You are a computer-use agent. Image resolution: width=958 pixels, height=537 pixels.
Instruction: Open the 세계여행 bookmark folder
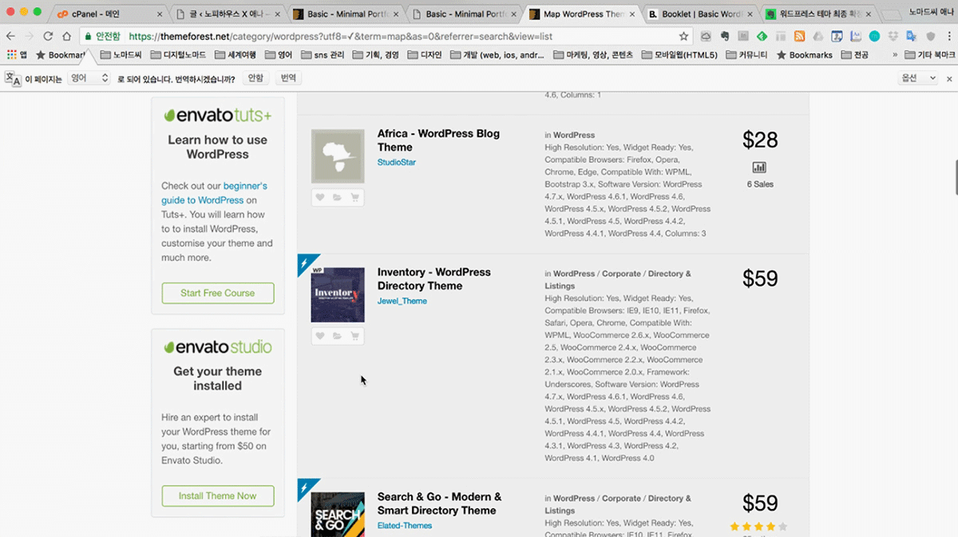click(x=236, y=55)
